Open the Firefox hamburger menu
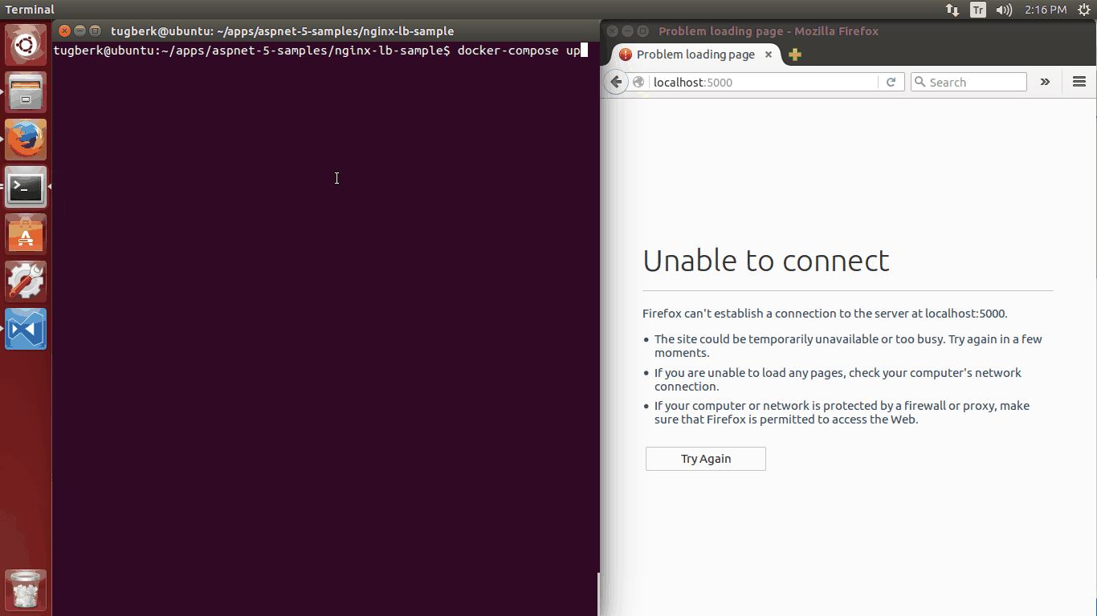Screen dimensions: 1097x616 coord(1079,81)
